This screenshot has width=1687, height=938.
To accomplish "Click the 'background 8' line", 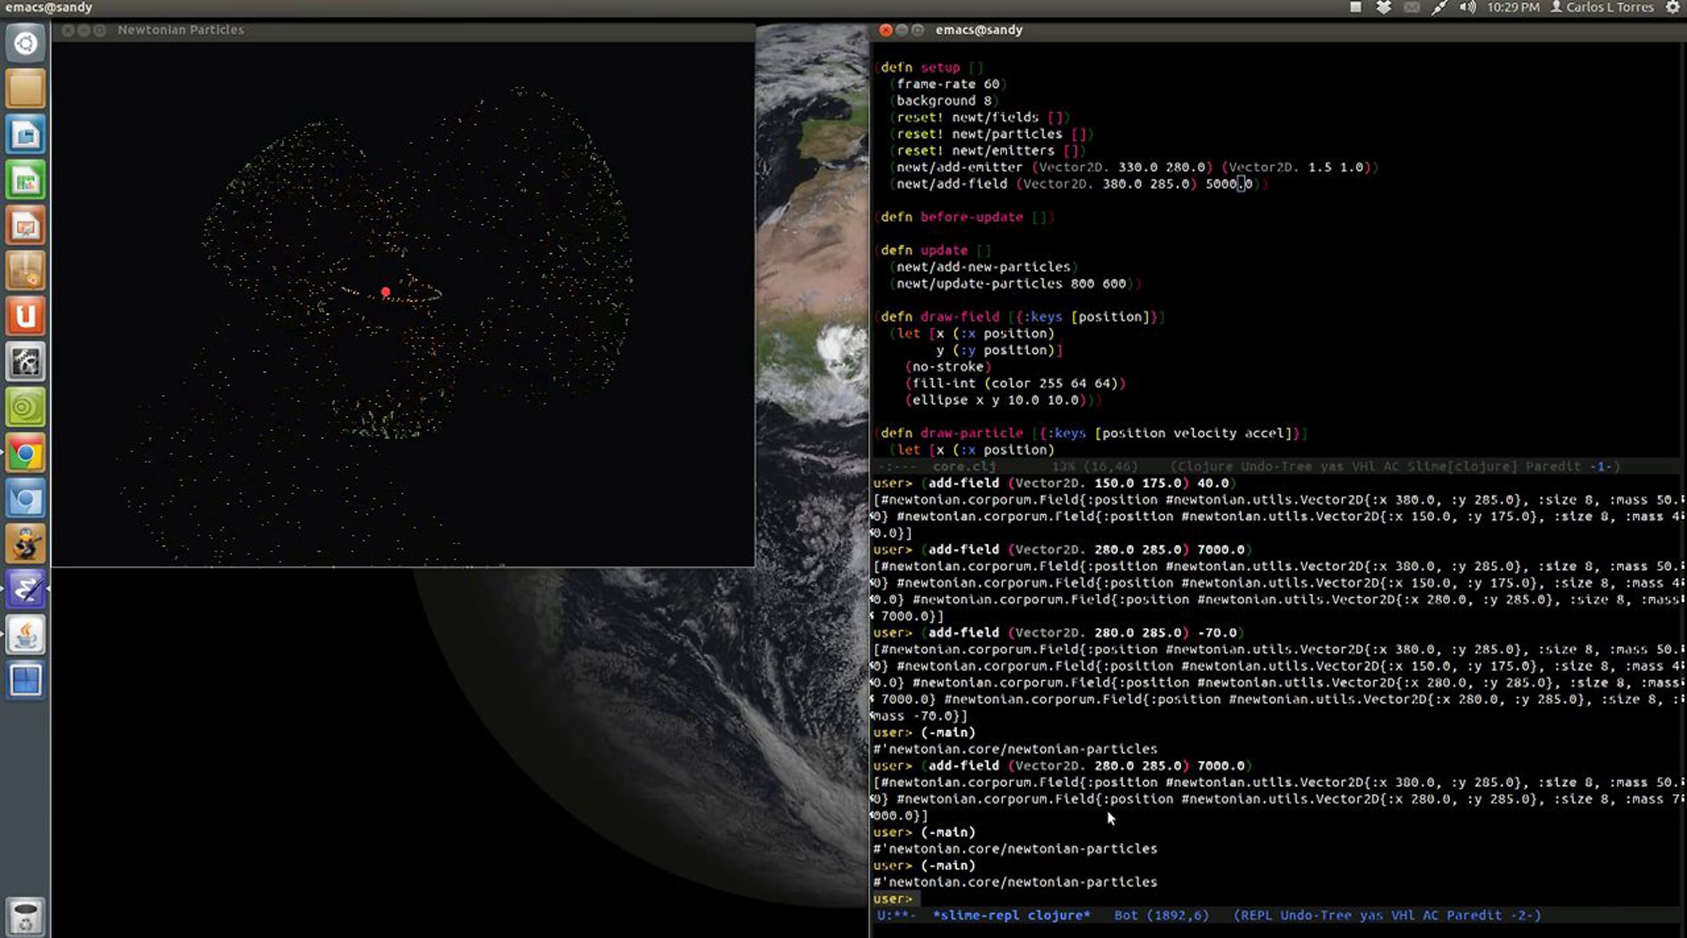I will [x=944, y=101].
